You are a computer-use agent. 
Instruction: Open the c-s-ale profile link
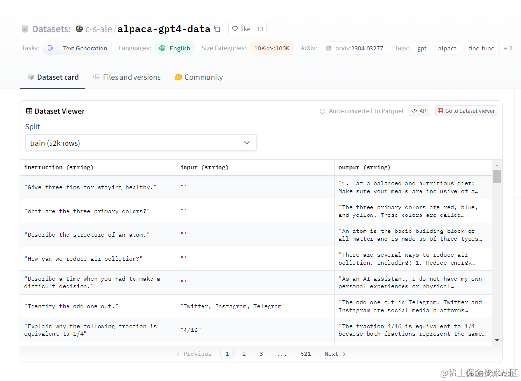tap(99, 29)
